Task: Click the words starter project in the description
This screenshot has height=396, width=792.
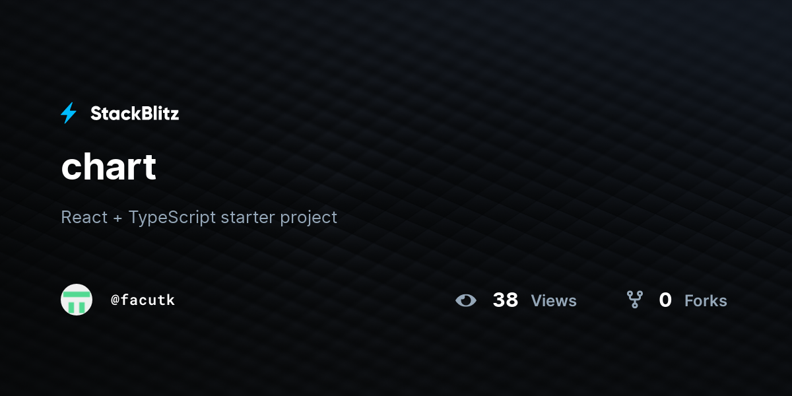Action: tap(279, 218)
